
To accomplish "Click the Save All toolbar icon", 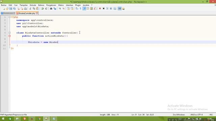I will tap(15, 9).
